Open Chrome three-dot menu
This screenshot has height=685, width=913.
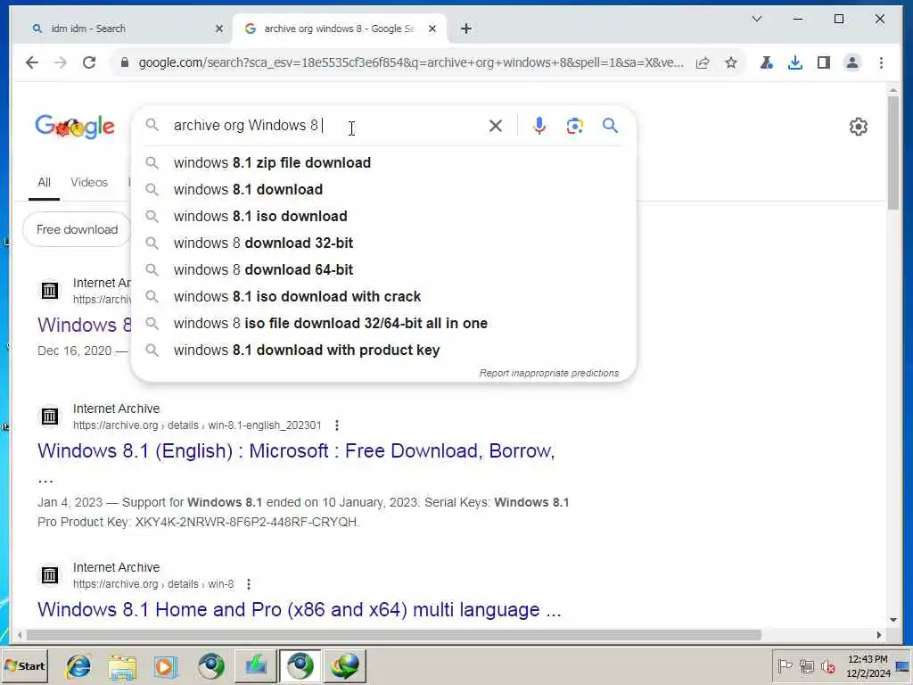(881, 62)
